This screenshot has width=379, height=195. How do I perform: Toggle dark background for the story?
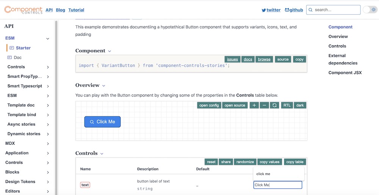point(300,105)
